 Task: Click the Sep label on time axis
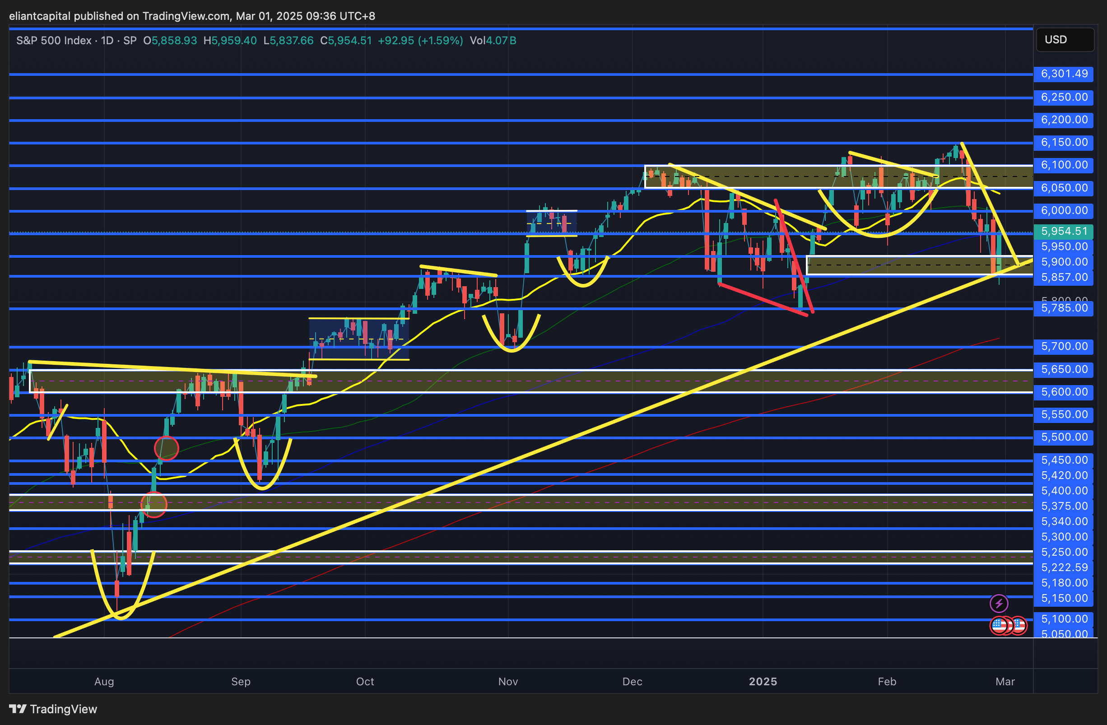point(241,681)
